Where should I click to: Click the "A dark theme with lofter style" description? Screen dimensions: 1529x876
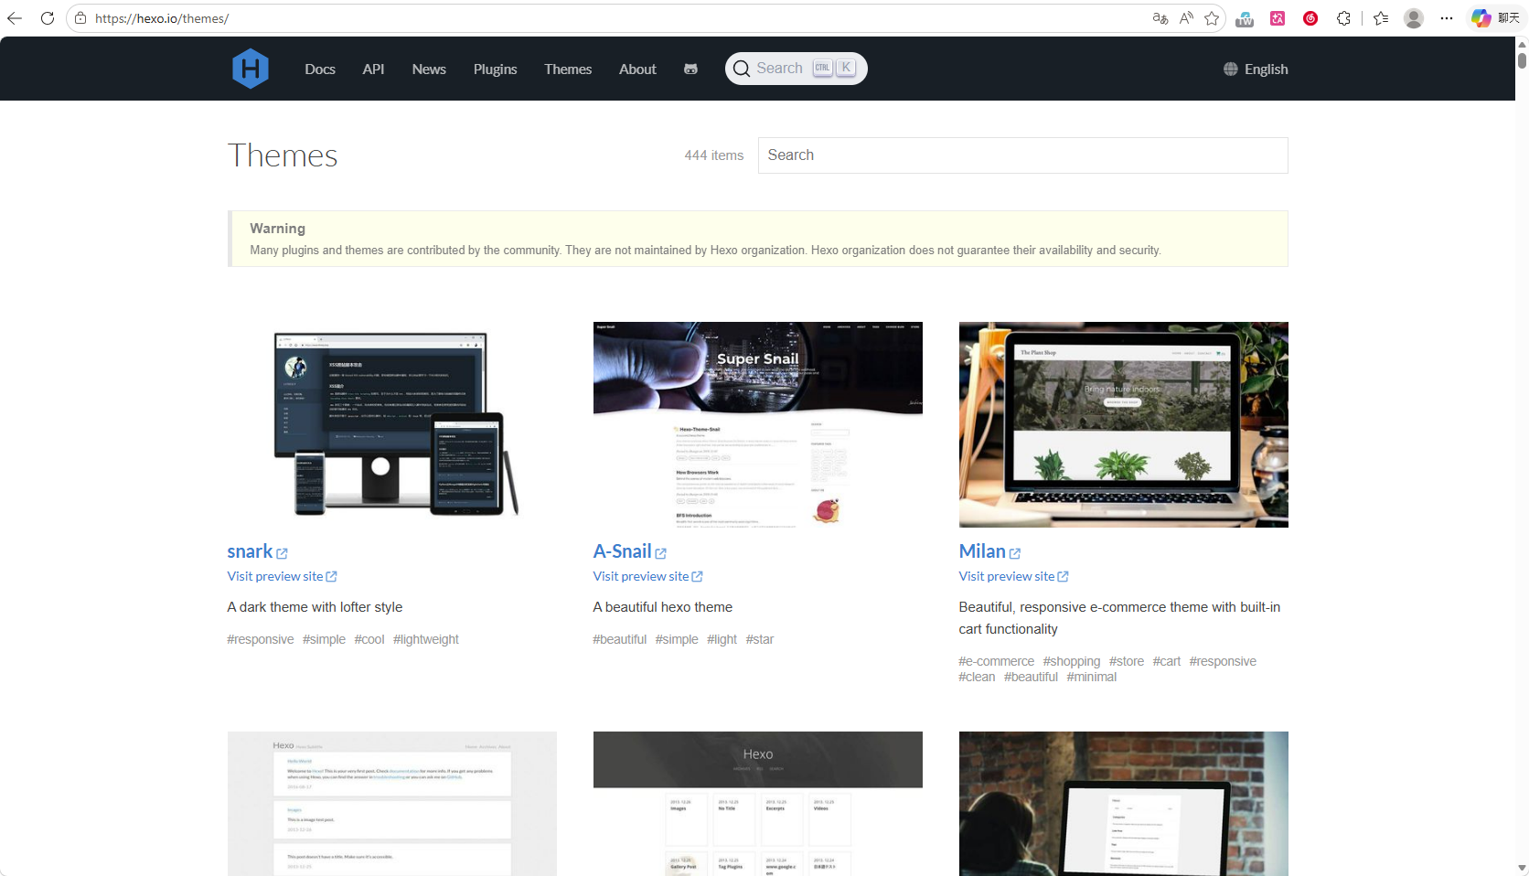coord(315,607)
